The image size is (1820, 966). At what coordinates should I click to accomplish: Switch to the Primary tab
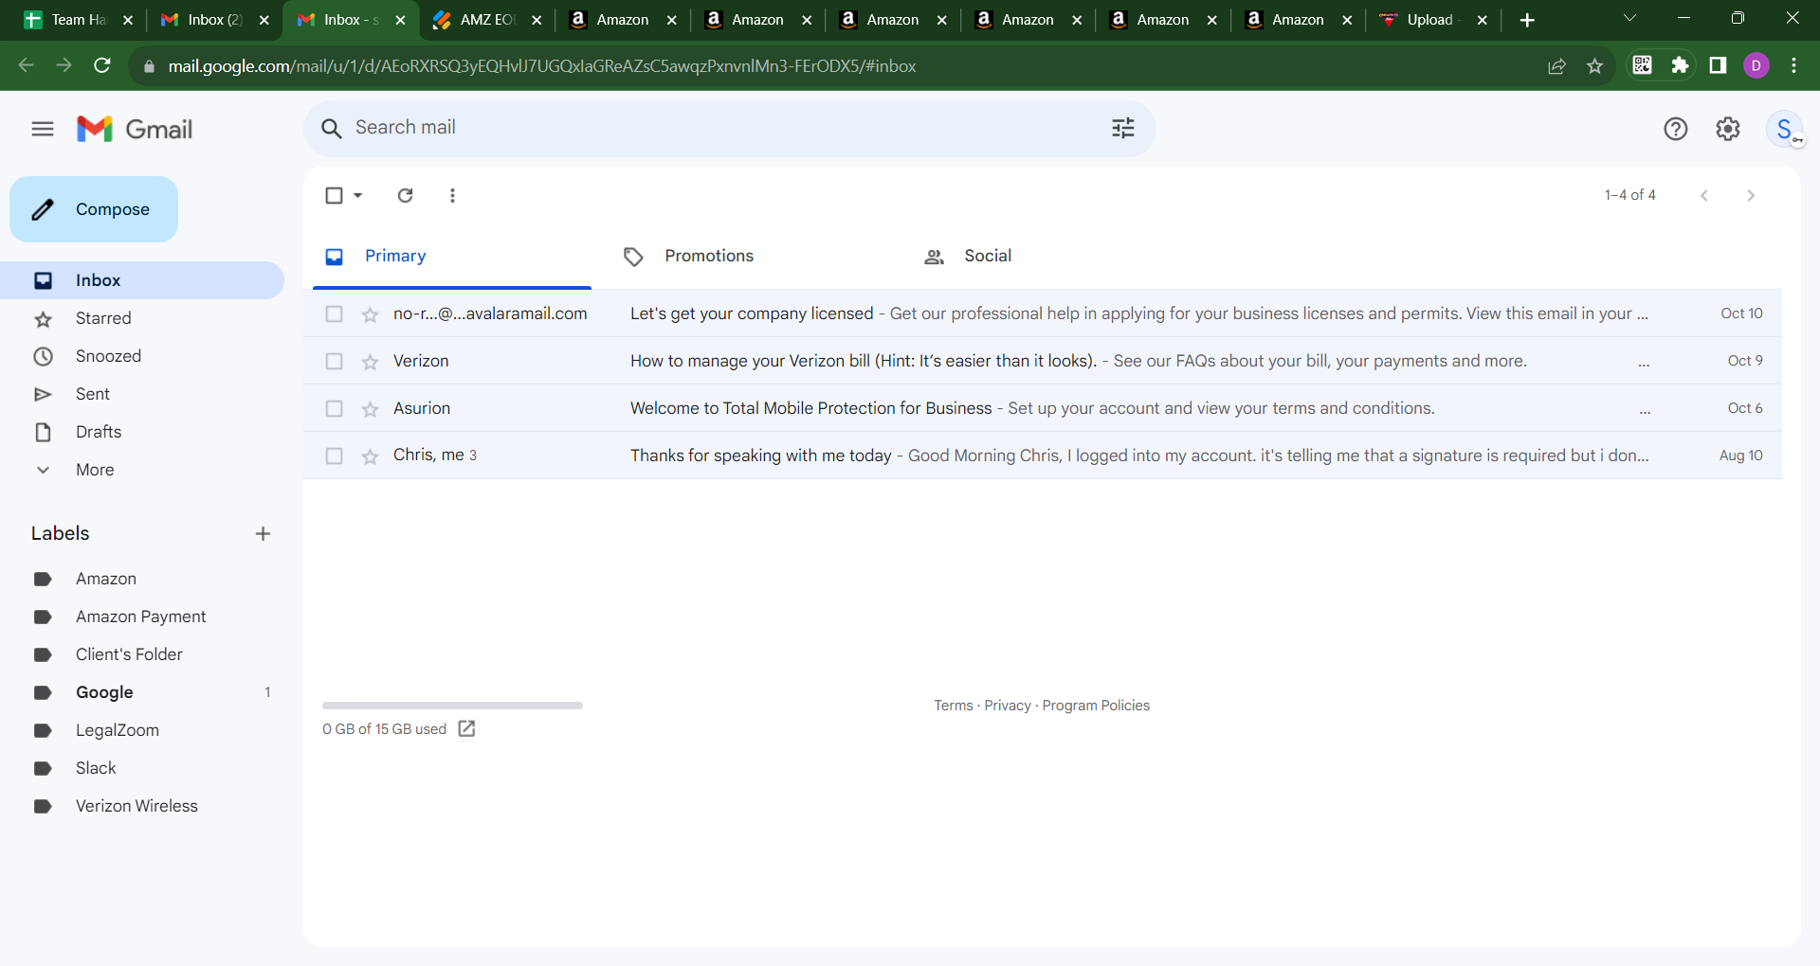coord(452,256)
